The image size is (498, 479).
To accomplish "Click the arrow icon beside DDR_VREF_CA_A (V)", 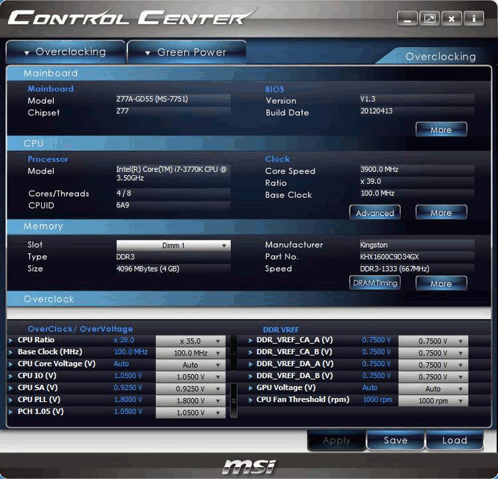I will pyautogui.click(x=250, y=340).
